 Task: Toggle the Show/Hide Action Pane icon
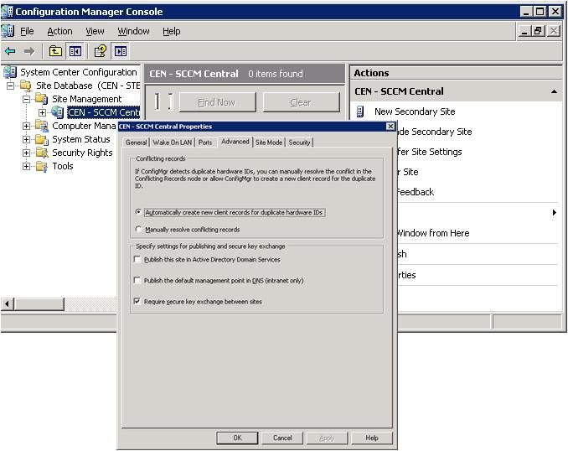tap(121, 51)
